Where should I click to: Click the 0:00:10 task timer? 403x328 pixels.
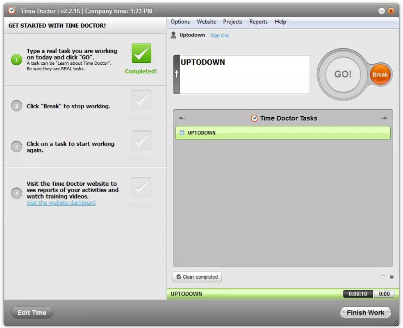pyautogui.click(x=358, y=294)
